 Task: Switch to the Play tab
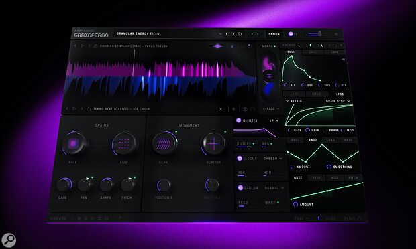[x=255, y=34]
